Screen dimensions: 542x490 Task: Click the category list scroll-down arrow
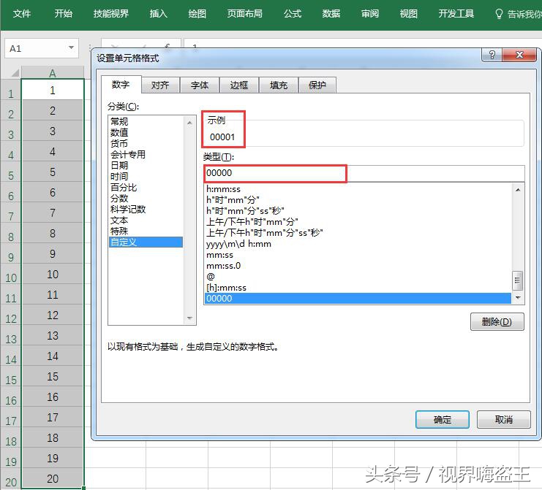click(x=189, y=318)
